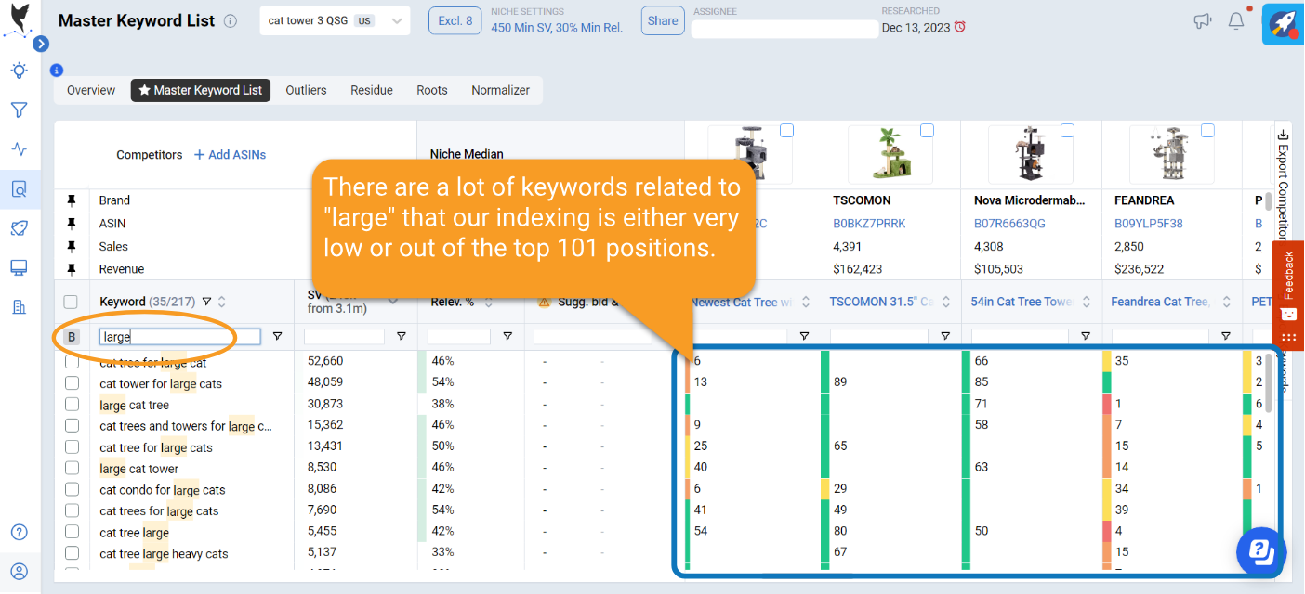Open the notifications bell icon
Screen dimensions: 1305x594
point(1235,21)
